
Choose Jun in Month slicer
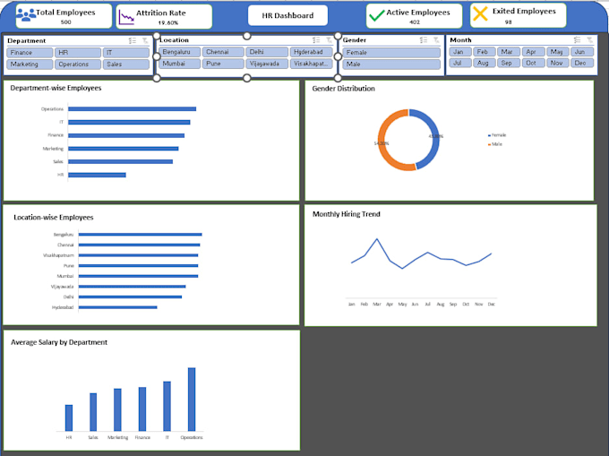tap(582, 52)
